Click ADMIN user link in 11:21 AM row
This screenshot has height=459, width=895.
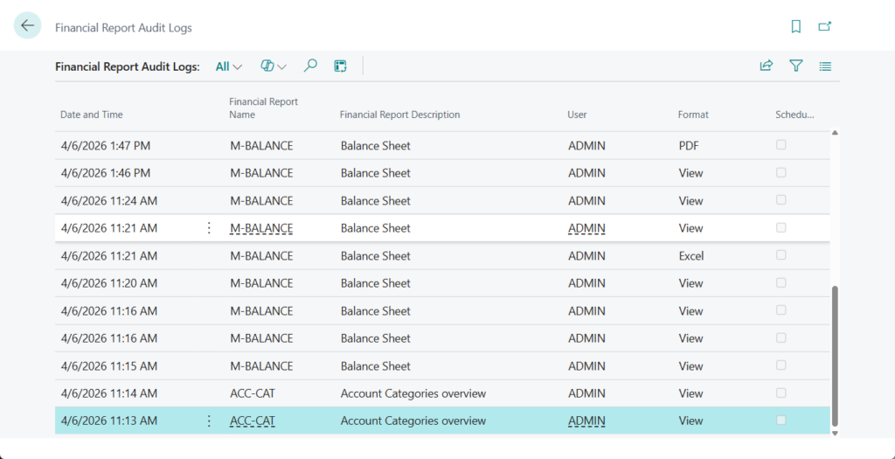coord(586,228)
